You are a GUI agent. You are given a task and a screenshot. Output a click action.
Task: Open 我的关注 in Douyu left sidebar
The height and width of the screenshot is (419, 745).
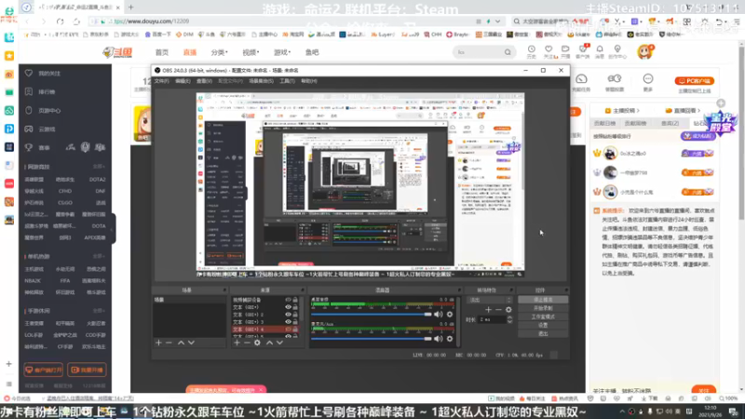(x=49, y=74)
